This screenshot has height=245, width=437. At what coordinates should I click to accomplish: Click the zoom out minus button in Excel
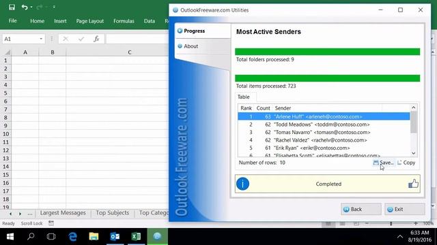367,223
